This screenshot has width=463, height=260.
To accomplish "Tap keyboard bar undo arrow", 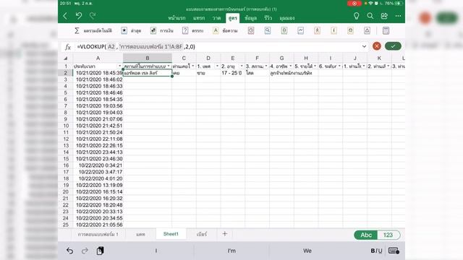I will [x=69, y=251].
